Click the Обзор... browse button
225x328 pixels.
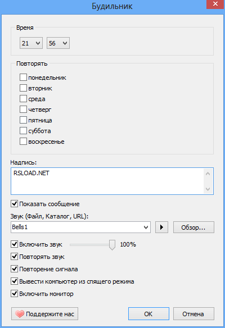coord(193,227)
